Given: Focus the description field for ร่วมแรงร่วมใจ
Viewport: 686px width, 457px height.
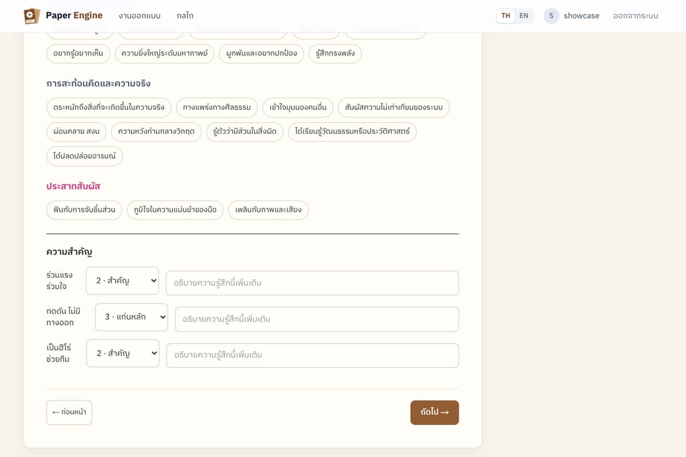Looking at the screenshot, I should (x=312, y=283).
